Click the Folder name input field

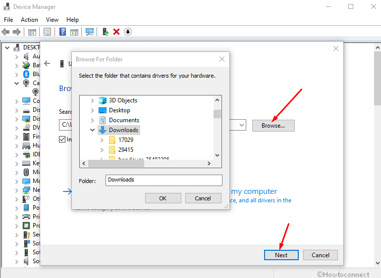(x=164, y=180)
